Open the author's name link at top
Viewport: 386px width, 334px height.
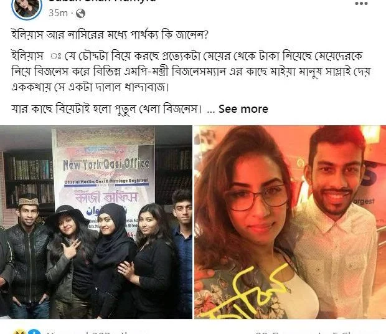pyautogui.click(x=102, y=1)
